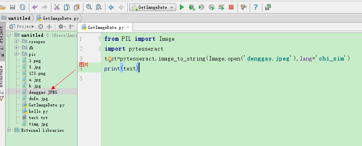This screenshot has width=362, height=146.
Task: Open Find with the magnifier icon
Action: tap(89, 7)
